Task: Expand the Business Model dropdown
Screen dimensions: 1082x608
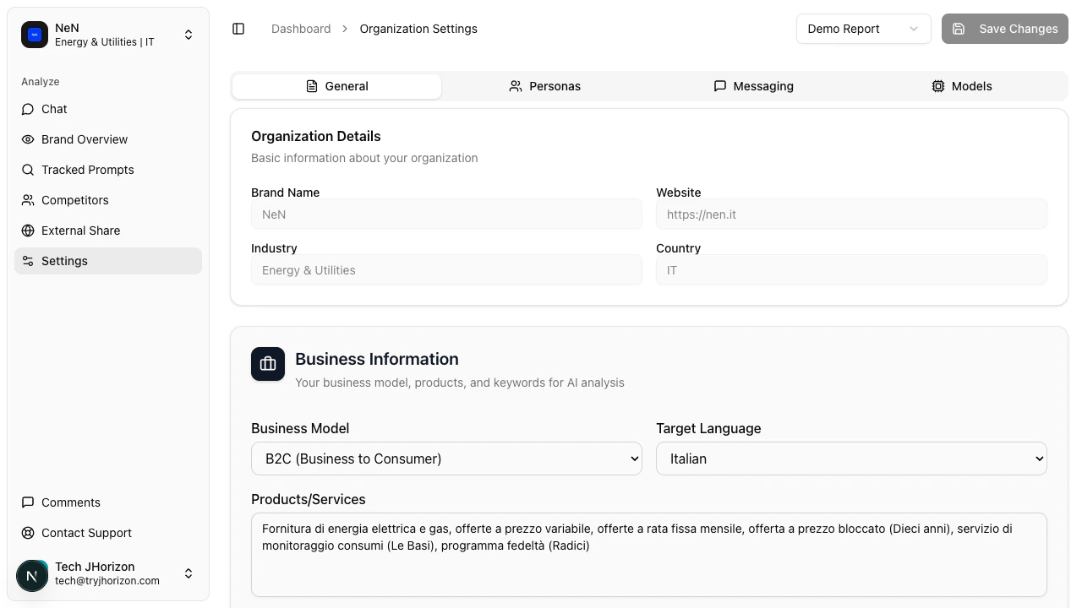Action: pos(446,459)
